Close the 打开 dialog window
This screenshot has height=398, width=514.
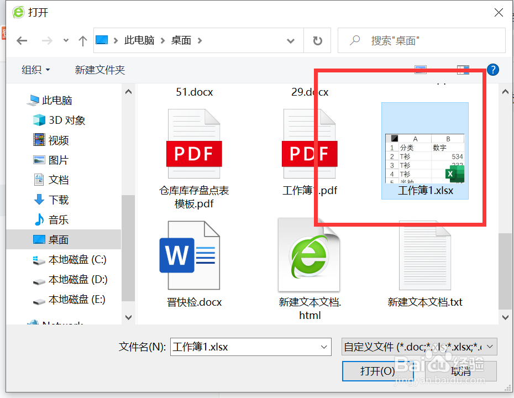[499, 13]
